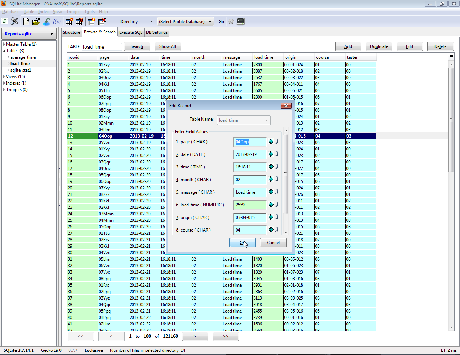Click the green arrow beside the page field
Image resolution: width=460 pixels, height=355 pixels.
point(271,141)
